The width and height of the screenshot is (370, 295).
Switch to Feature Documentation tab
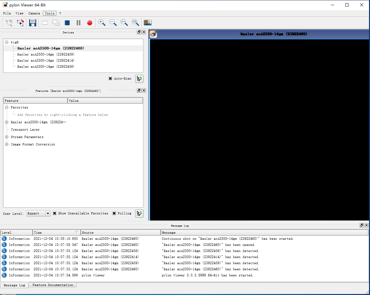click(53, 285)
